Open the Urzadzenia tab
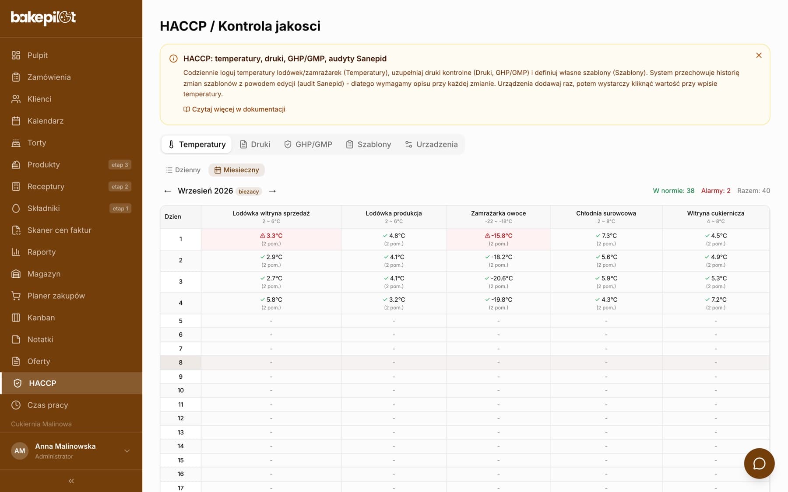The height and width of the screenshot is (492, 788). [x=431, y=144]
